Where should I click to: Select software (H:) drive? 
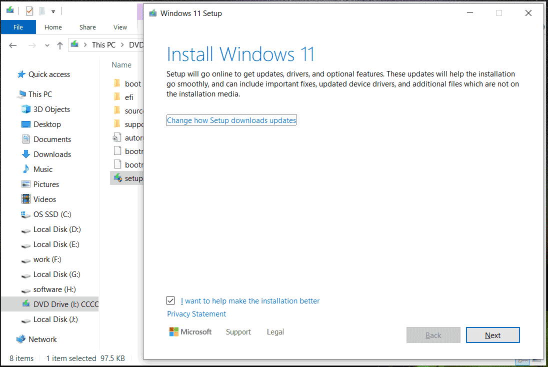pyautogui.click(x=54, y=289)
